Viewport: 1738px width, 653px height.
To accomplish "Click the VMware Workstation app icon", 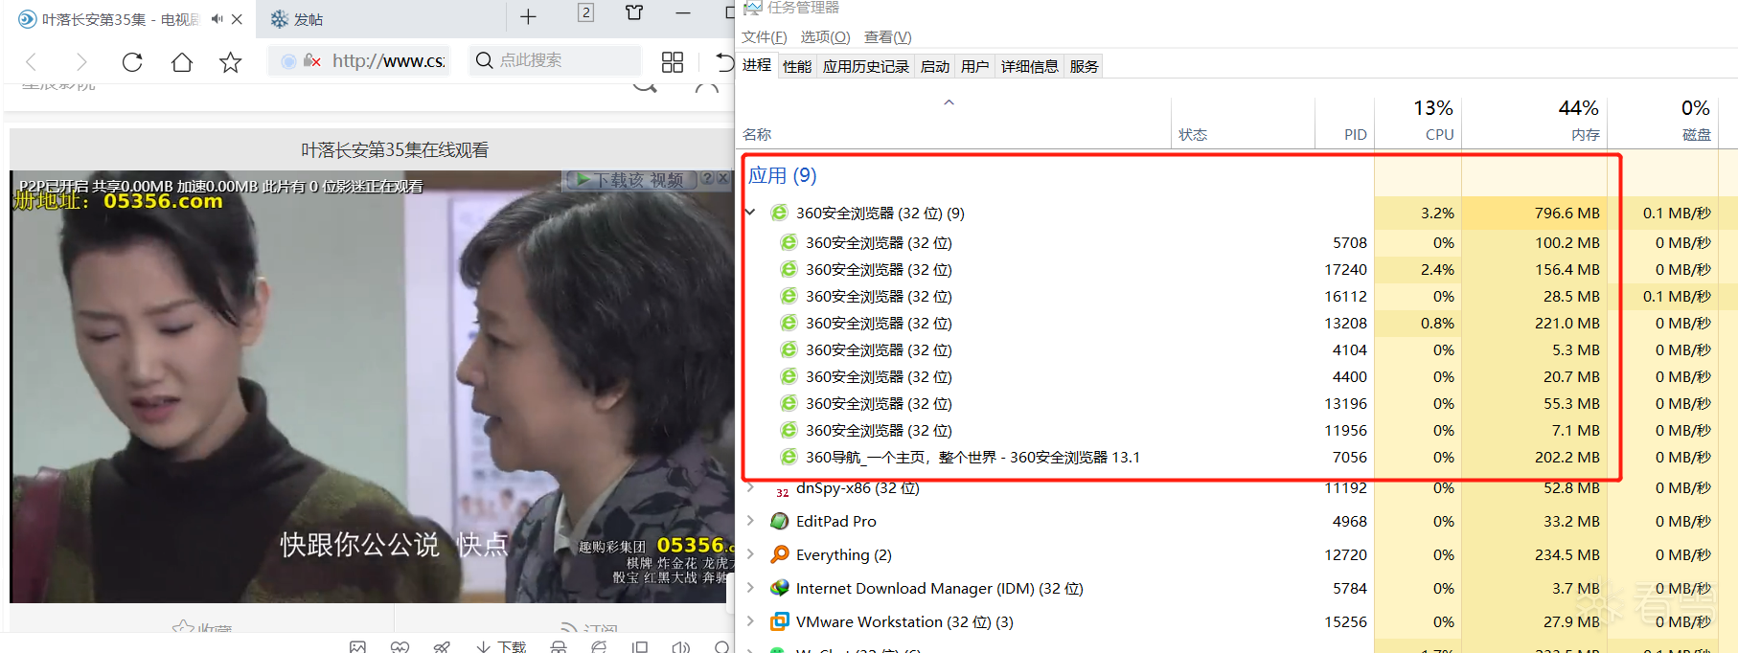I will [780, 621].
